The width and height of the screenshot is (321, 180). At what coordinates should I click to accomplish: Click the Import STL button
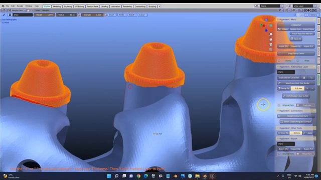pyautogui.click(x=283, y=46)
